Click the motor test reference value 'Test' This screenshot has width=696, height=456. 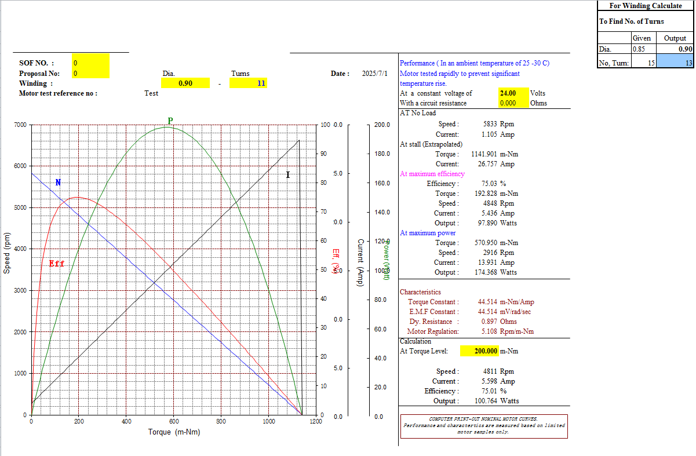point(151,93)
